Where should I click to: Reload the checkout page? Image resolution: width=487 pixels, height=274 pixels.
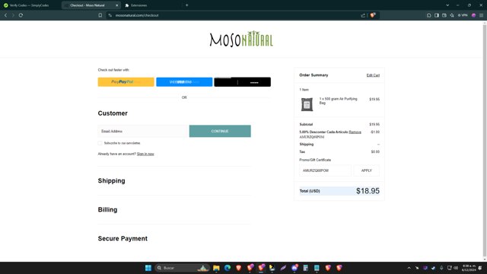[x=21, y=15]
